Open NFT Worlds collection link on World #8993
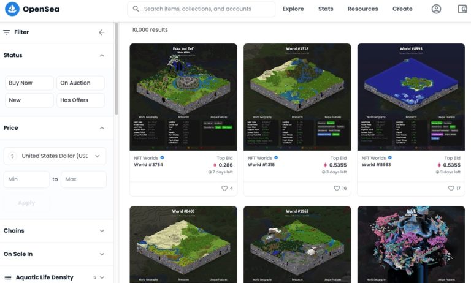 click(373, 158)
